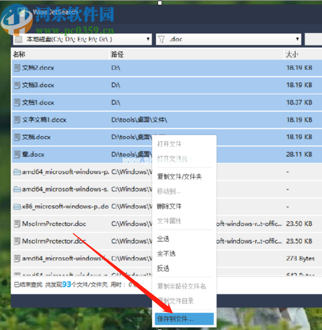Focus the .doc search input field

[x=229, y=39]
